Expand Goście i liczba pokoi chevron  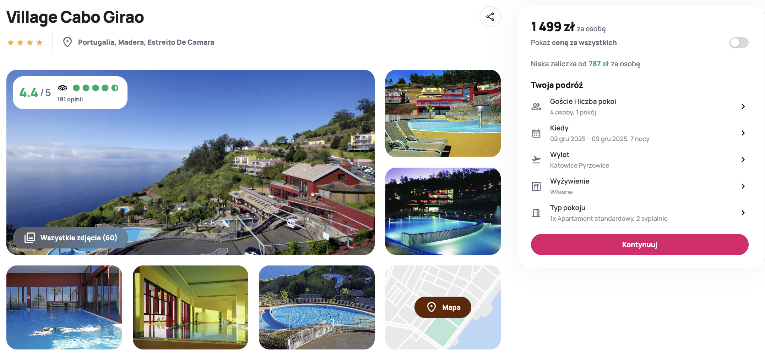743,106
